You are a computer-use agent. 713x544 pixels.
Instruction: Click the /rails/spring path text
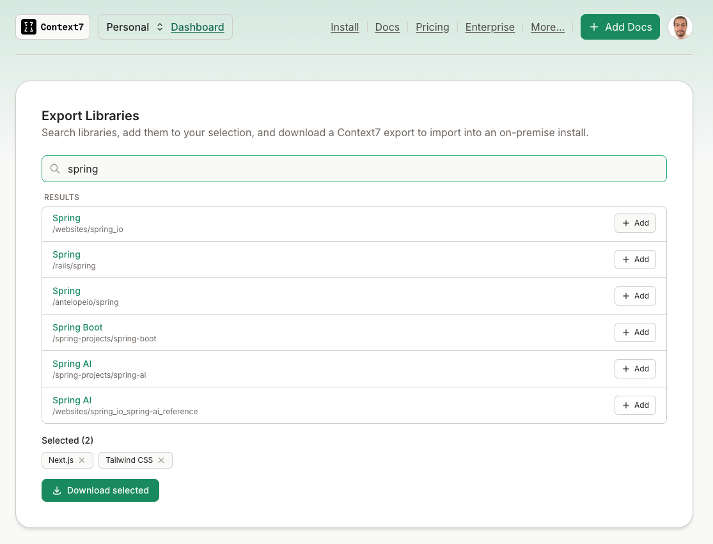click(74, 266)
